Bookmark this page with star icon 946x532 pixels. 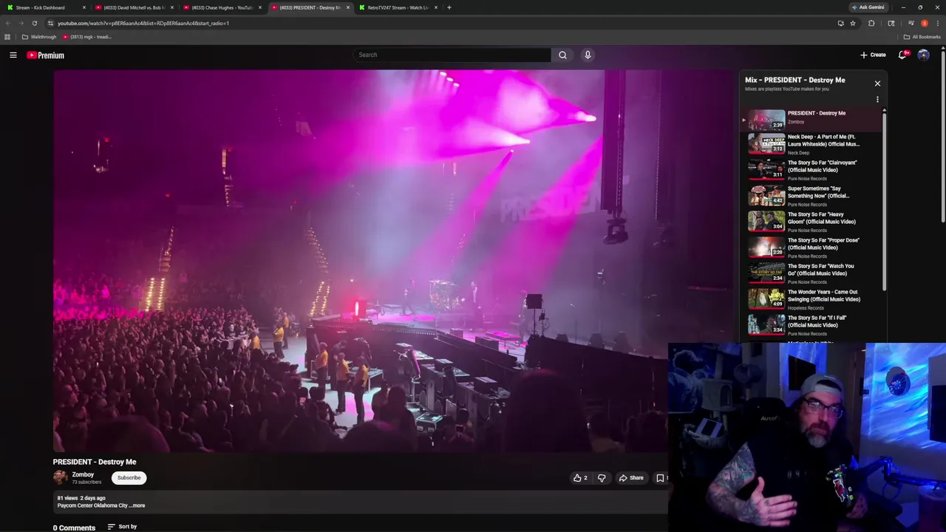(852, 23)
